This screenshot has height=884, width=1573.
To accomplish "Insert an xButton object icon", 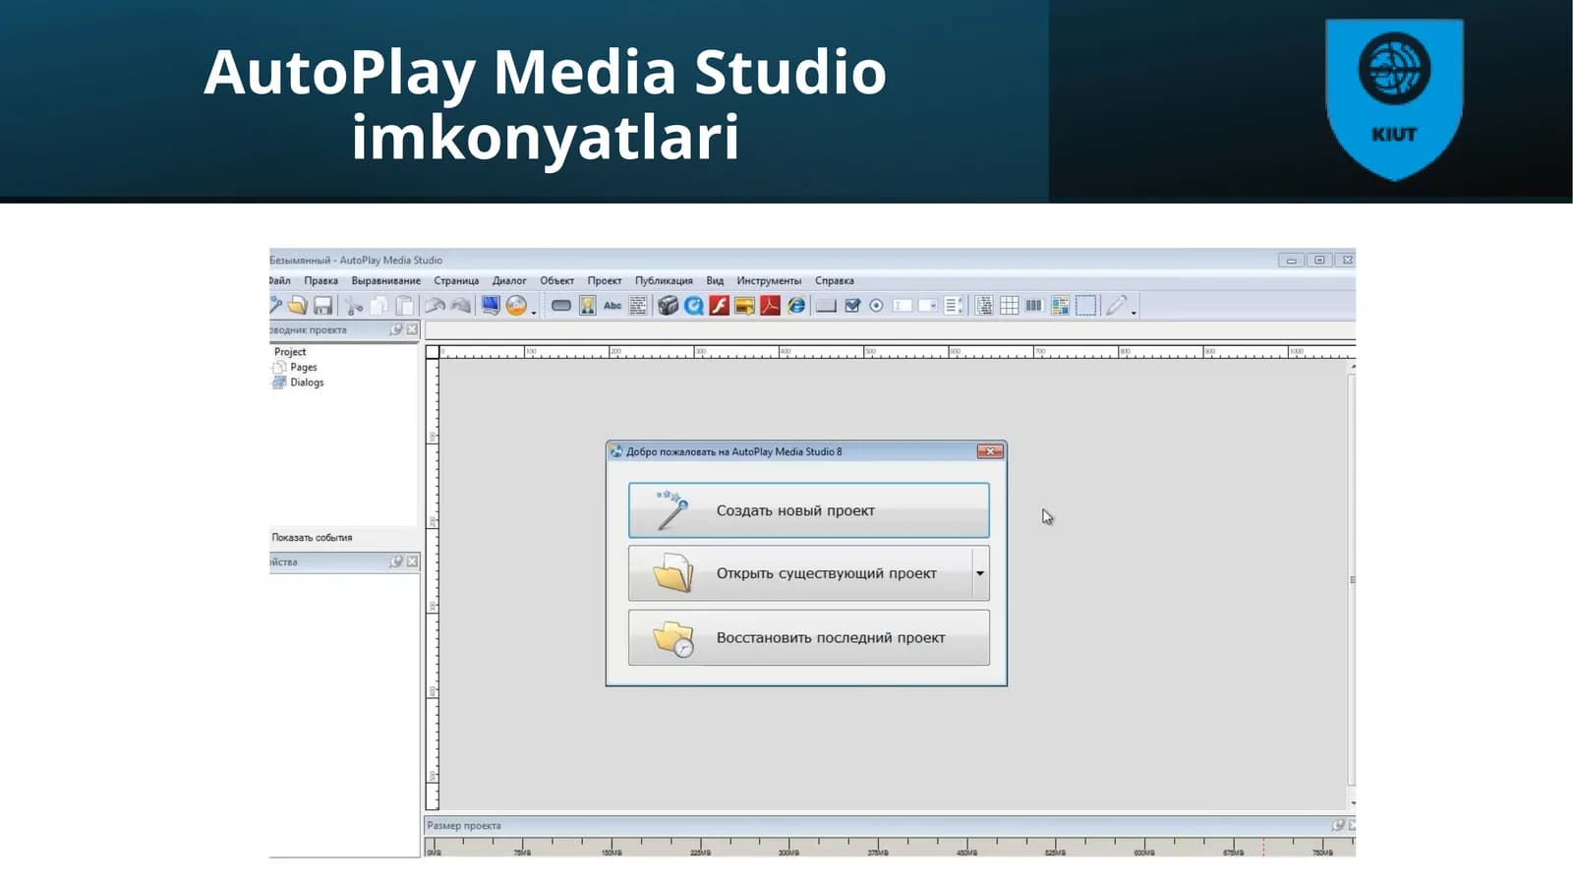I will click(827, 306).
